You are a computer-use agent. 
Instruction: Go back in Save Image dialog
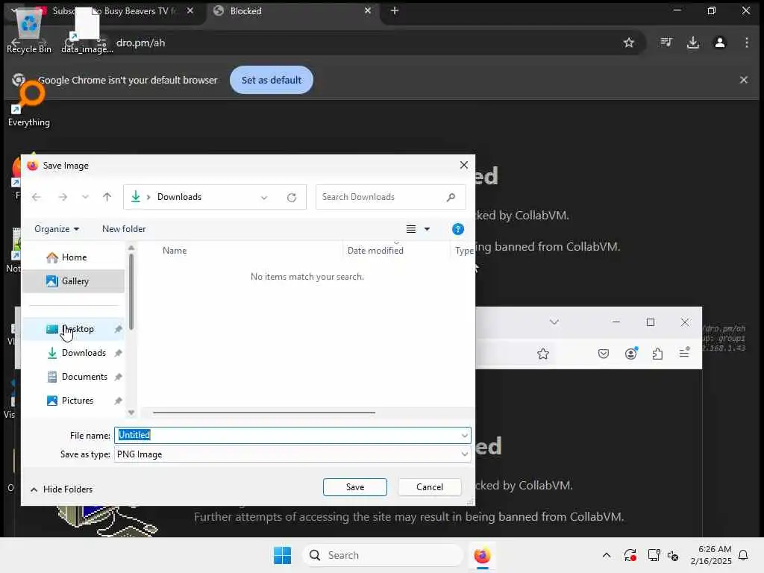point(36,197)
